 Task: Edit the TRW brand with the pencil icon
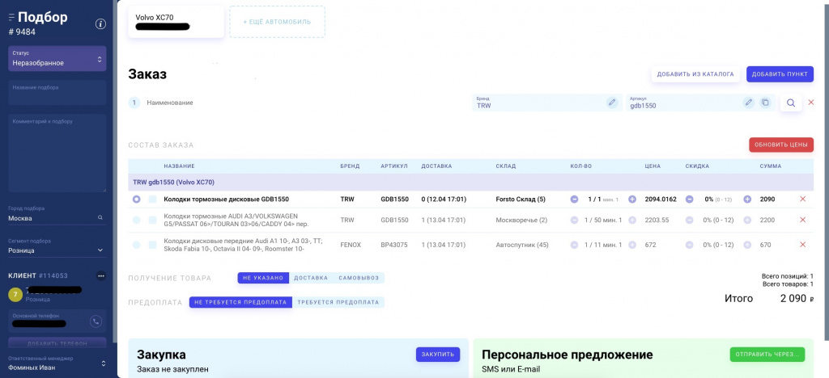coord(612,103)
